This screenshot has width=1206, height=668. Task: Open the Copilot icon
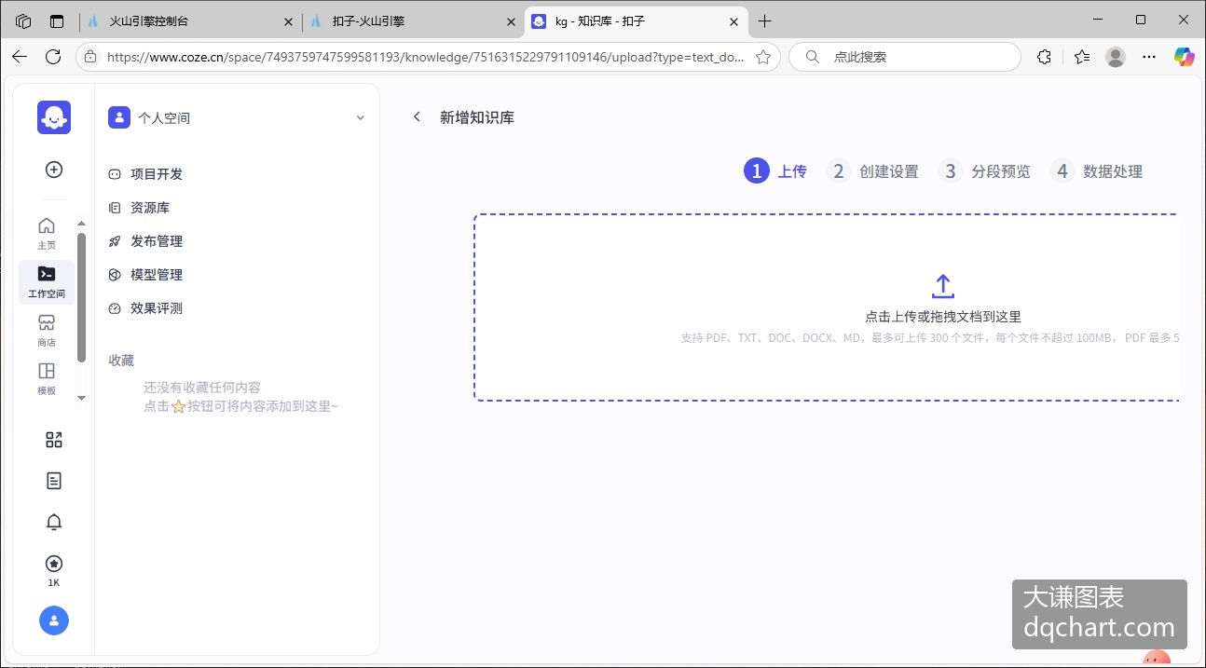(1185, 57)
